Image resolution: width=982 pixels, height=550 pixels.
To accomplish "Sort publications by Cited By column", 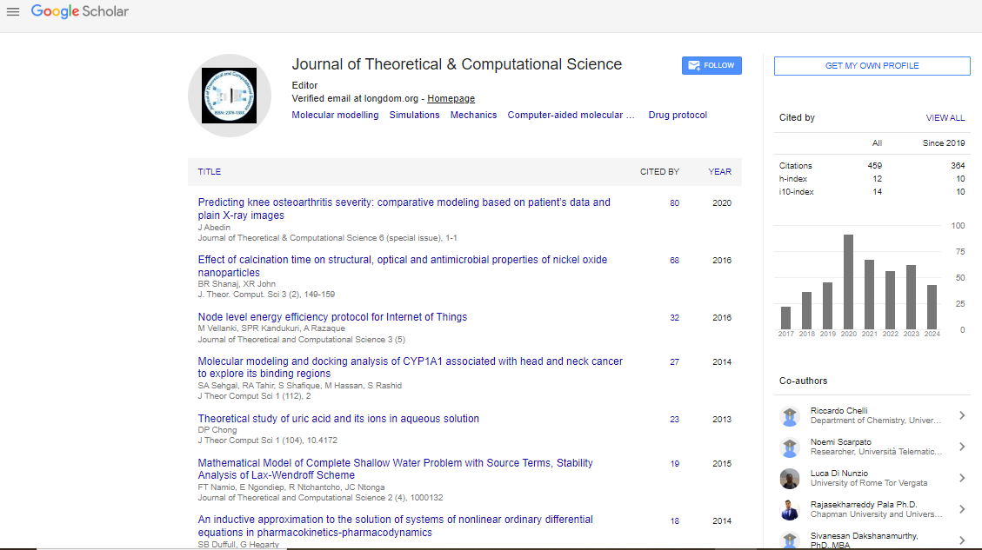I will tap(659, 172).
